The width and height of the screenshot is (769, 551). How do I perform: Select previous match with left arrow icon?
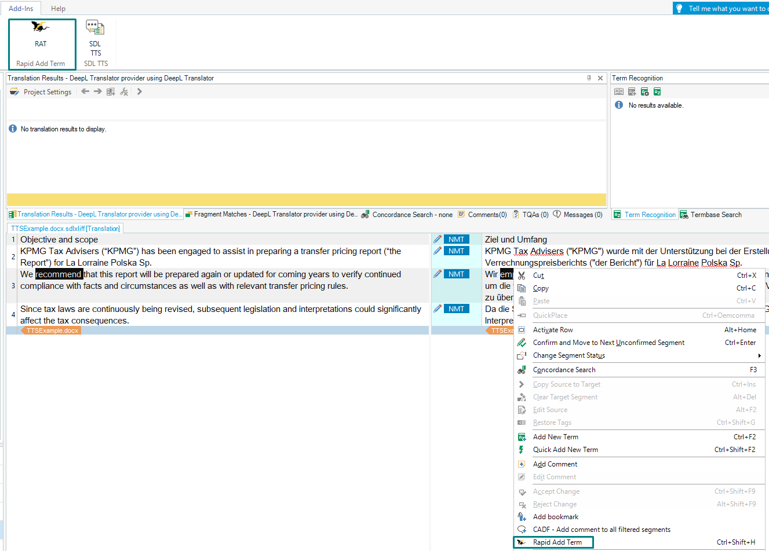click(x=85, y=91)
